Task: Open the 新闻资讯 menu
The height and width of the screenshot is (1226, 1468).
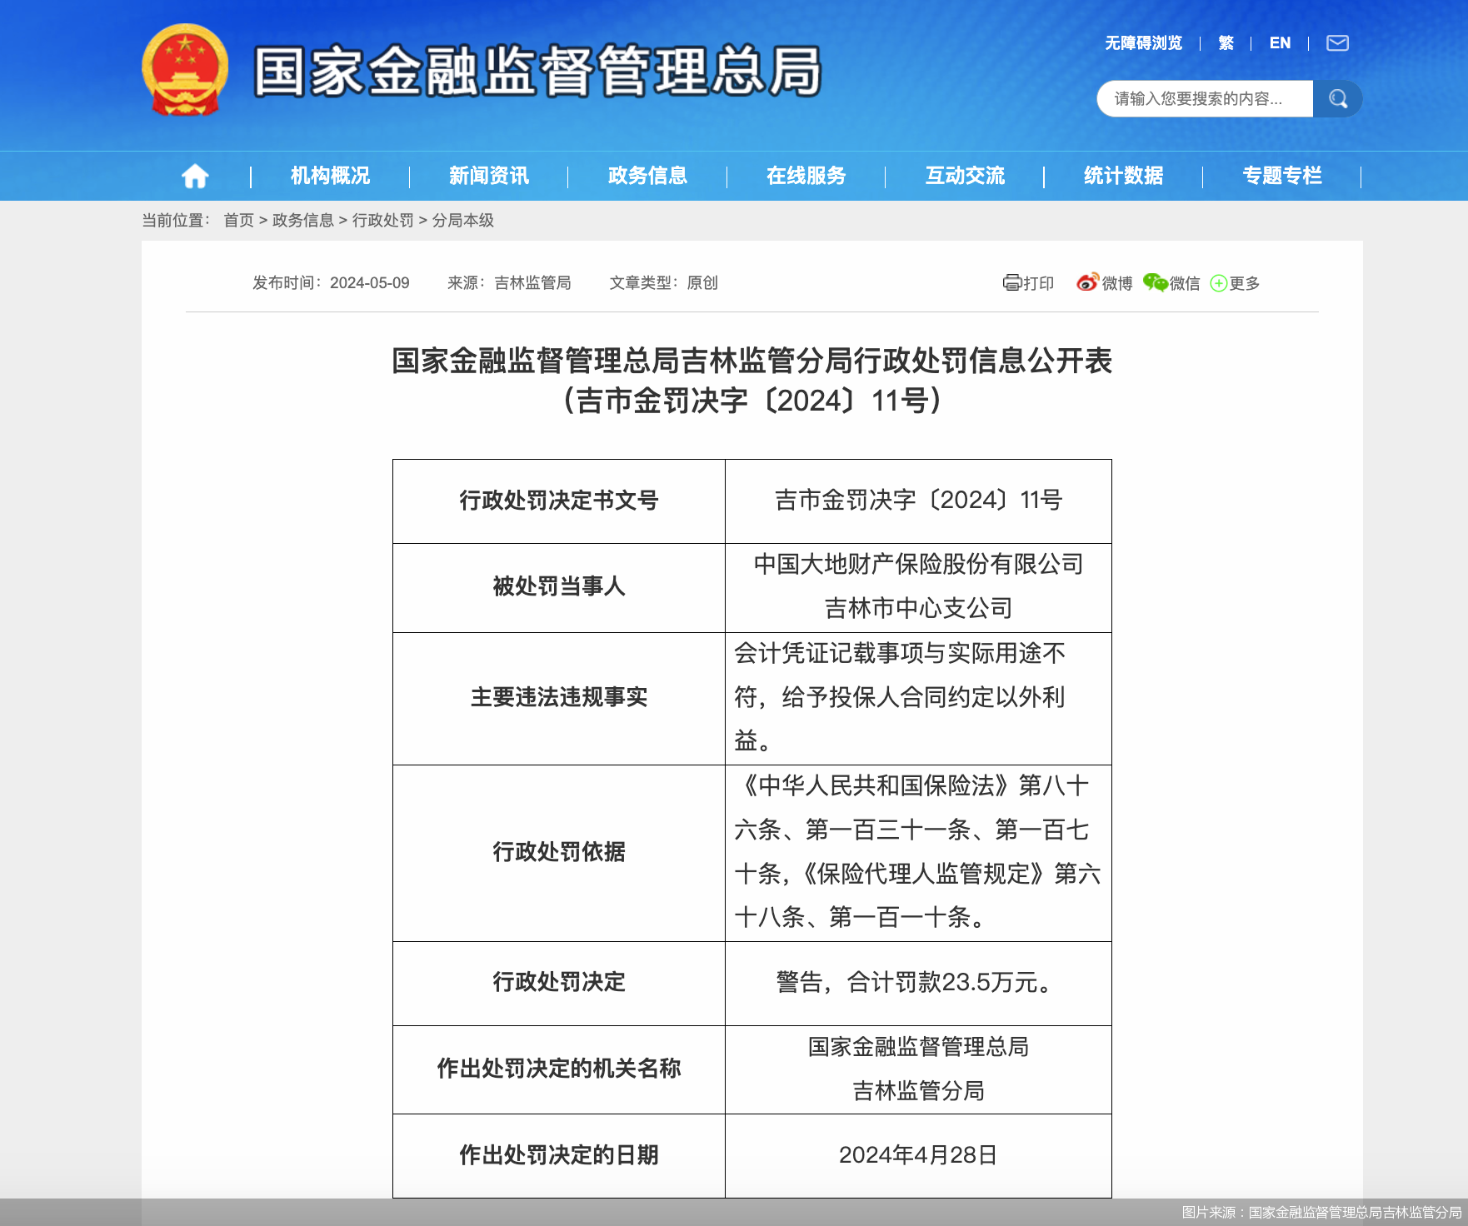Action: tap(489, 176)
